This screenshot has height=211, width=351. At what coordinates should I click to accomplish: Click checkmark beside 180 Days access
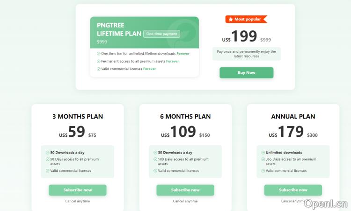click(x=155, y=159)
